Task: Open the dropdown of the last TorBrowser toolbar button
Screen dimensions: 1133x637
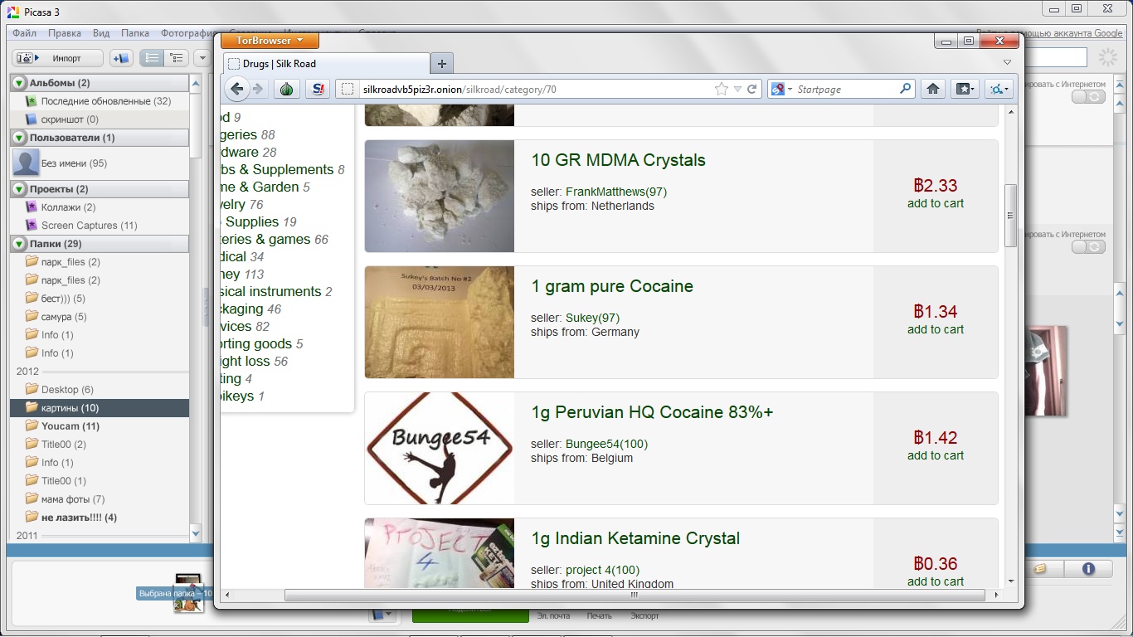Action: click(x=1007, y=89)
